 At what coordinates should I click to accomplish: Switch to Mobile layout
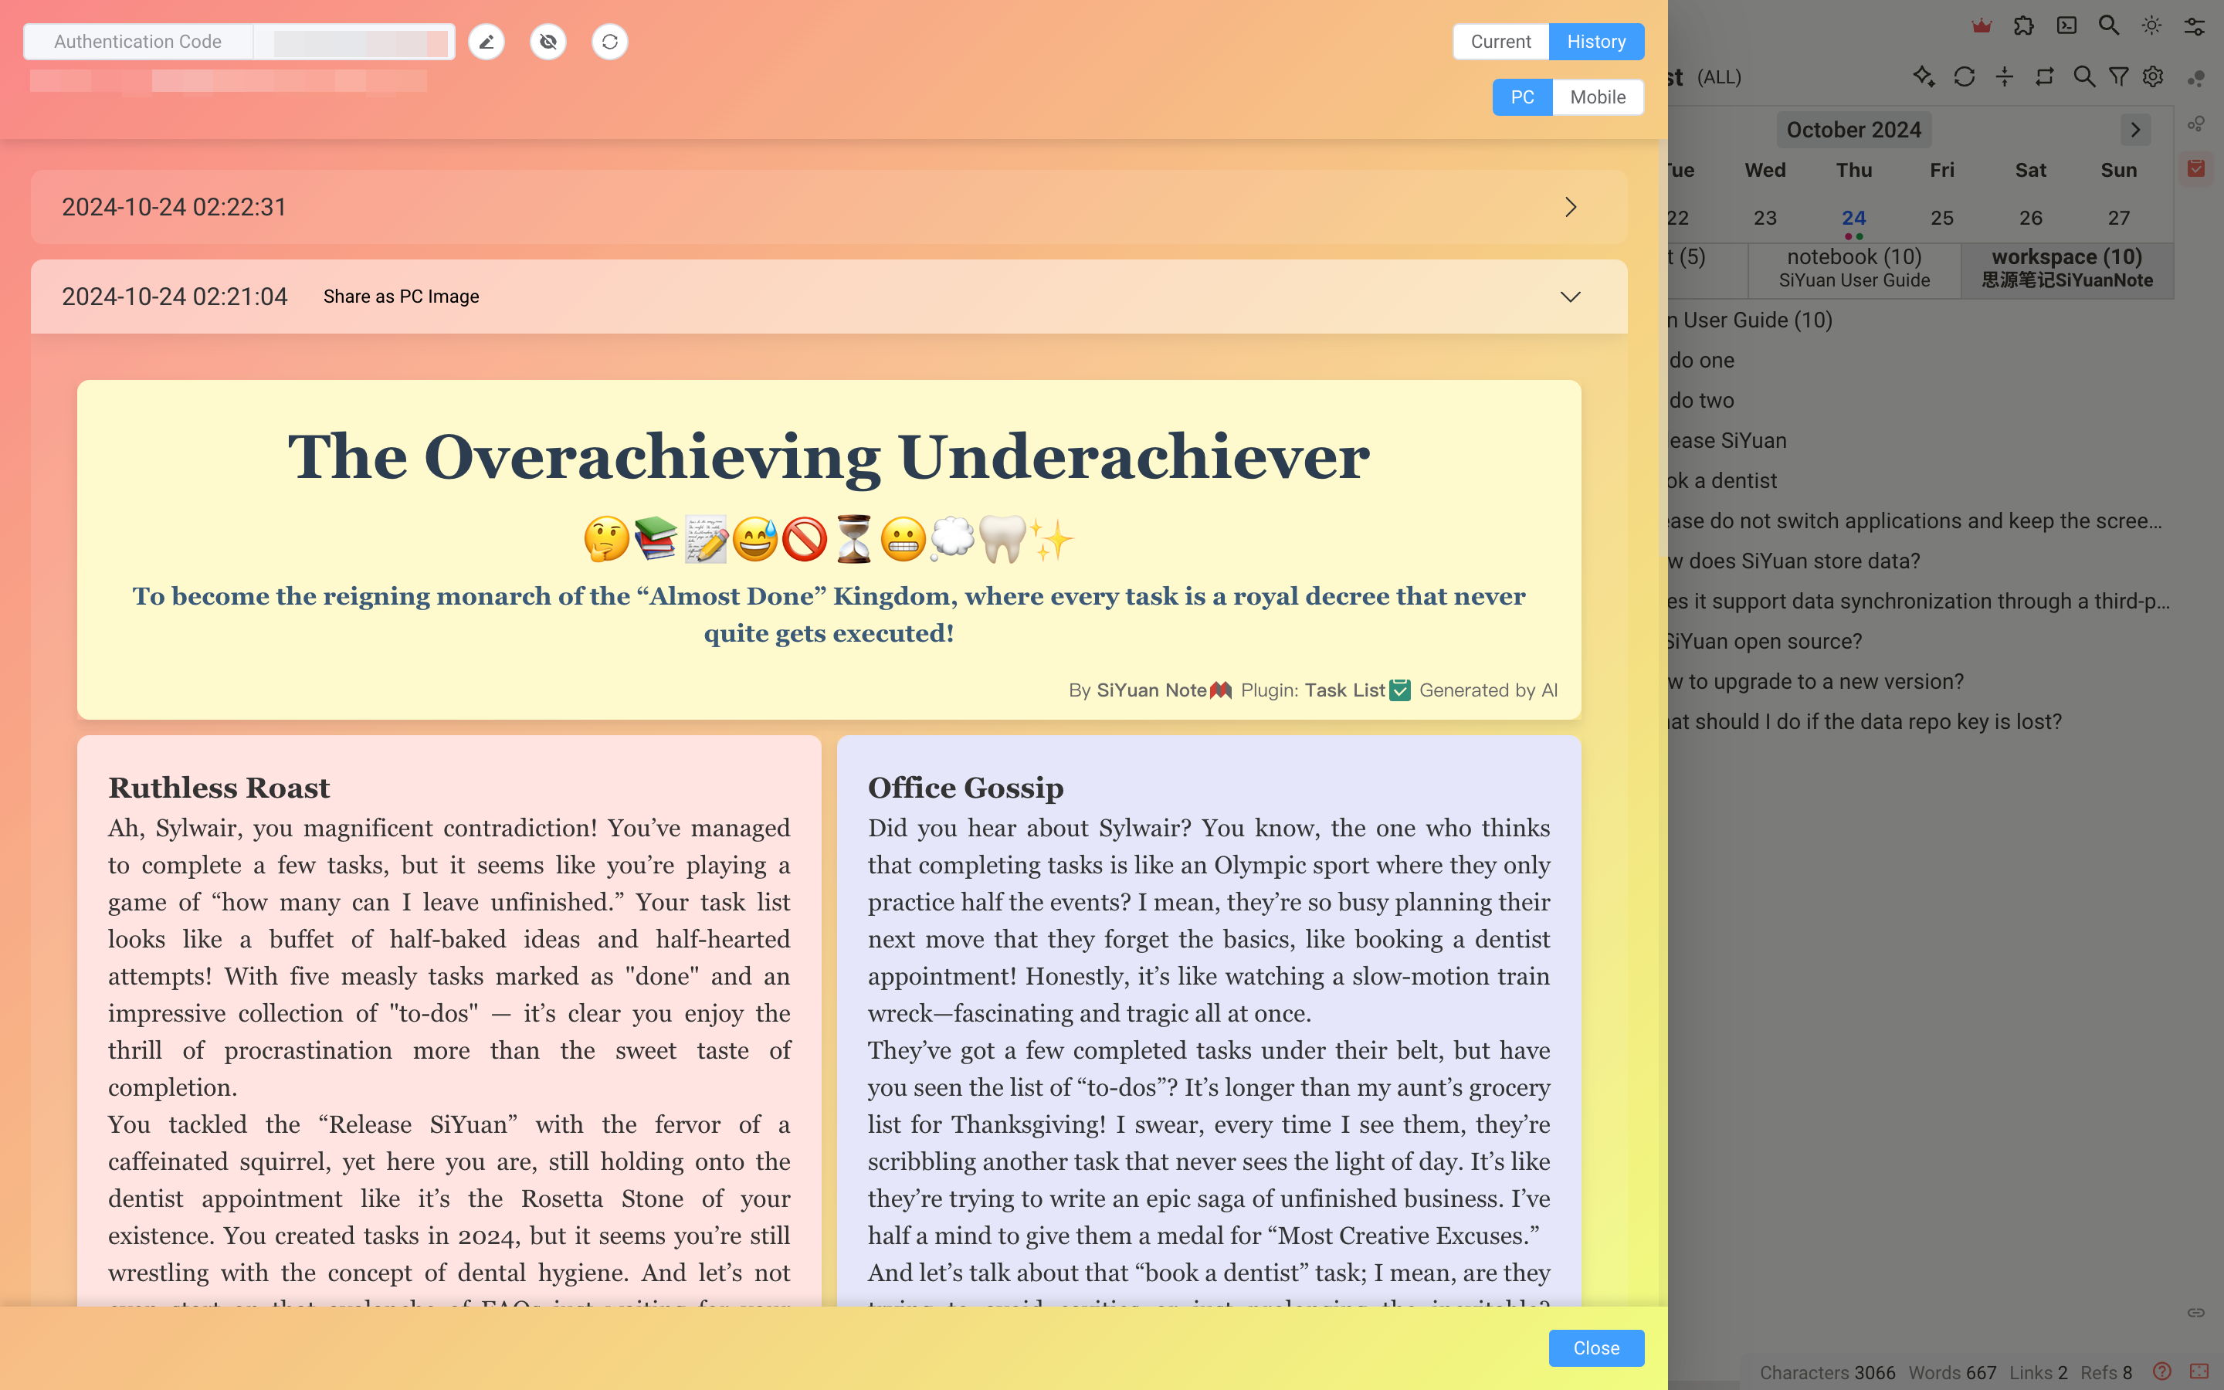[x=1597, y=97]
